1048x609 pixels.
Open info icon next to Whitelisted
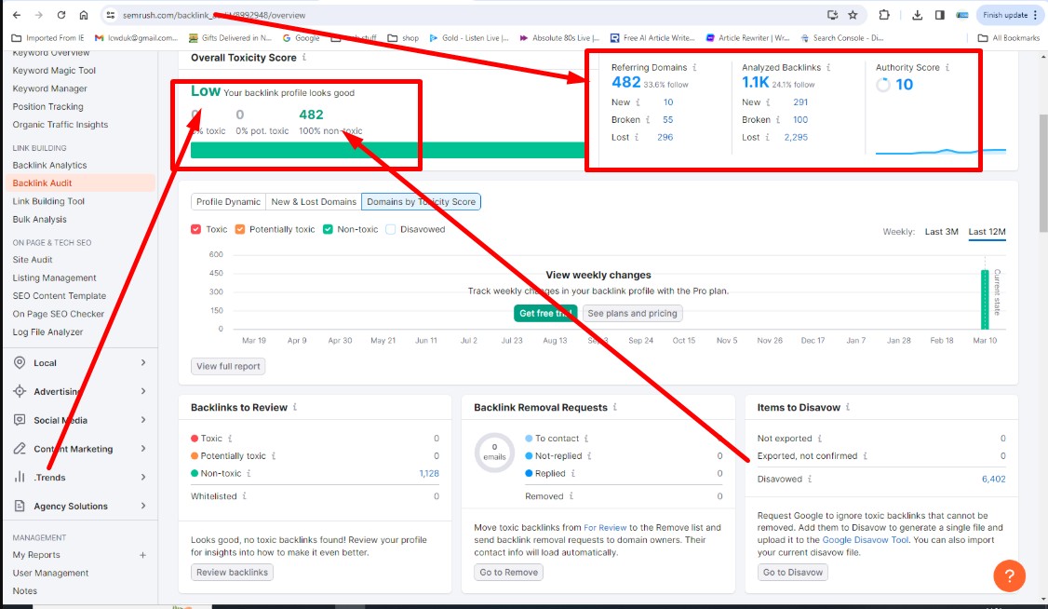(245, 496)
